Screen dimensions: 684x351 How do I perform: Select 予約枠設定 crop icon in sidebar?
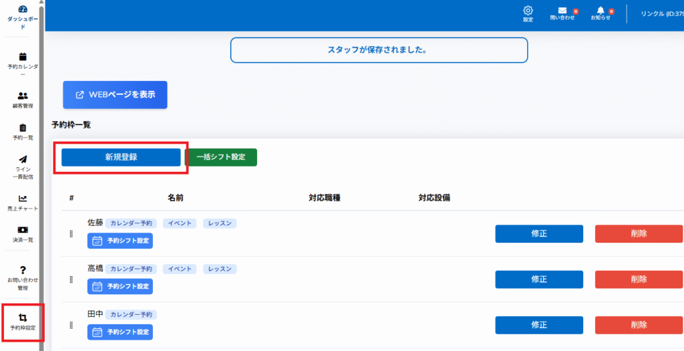[23, 318]
